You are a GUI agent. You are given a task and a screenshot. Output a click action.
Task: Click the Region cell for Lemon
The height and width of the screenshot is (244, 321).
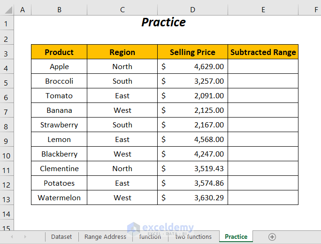122,140
